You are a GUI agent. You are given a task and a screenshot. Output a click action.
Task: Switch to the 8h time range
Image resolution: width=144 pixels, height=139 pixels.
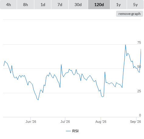tap(26, 5)
